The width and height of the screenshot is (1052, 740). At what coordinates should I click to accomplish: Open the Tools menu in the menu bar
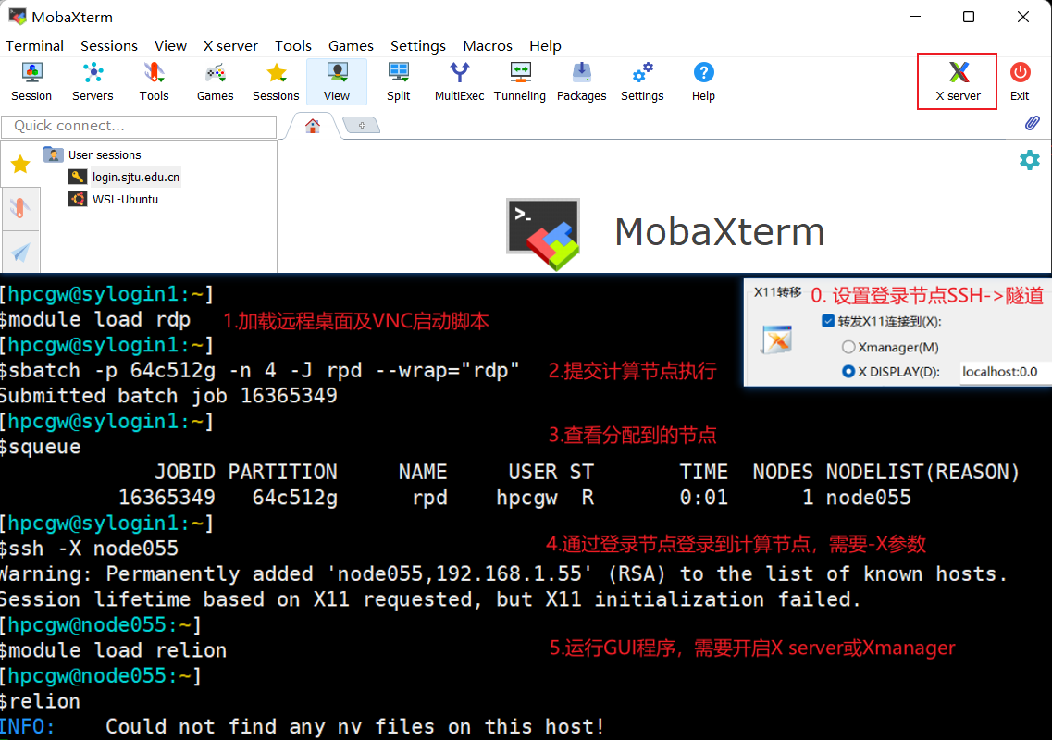293,45
